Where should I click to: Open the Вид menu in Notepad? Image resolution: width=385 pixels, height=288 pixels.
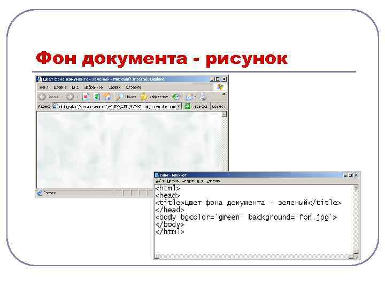[x=200, y=181]
